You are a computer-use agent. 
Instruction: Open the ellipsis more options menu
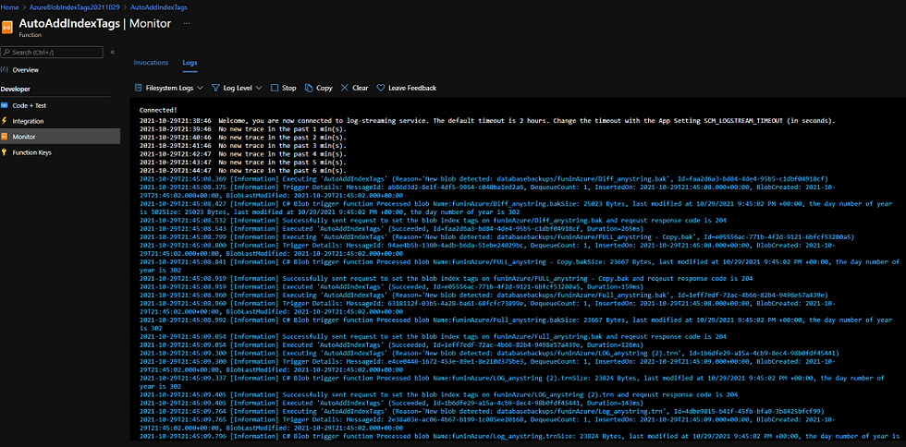[186, 23]
